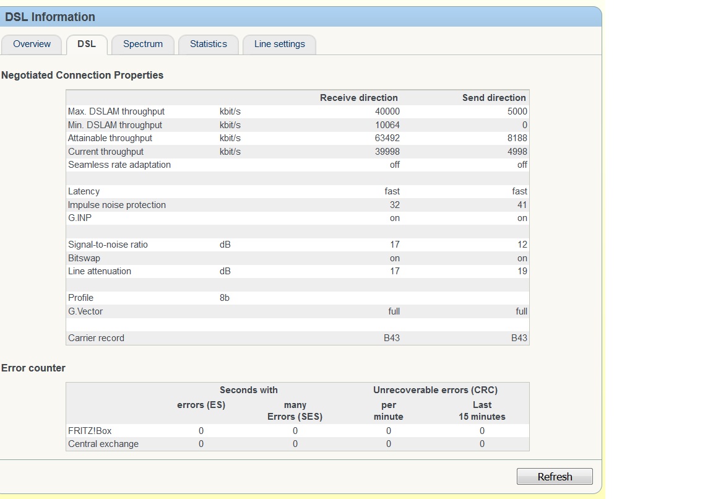Click the Impulse noise protection label
The width and height of the screenshot is (713, 499).
[x=117, y=205]
